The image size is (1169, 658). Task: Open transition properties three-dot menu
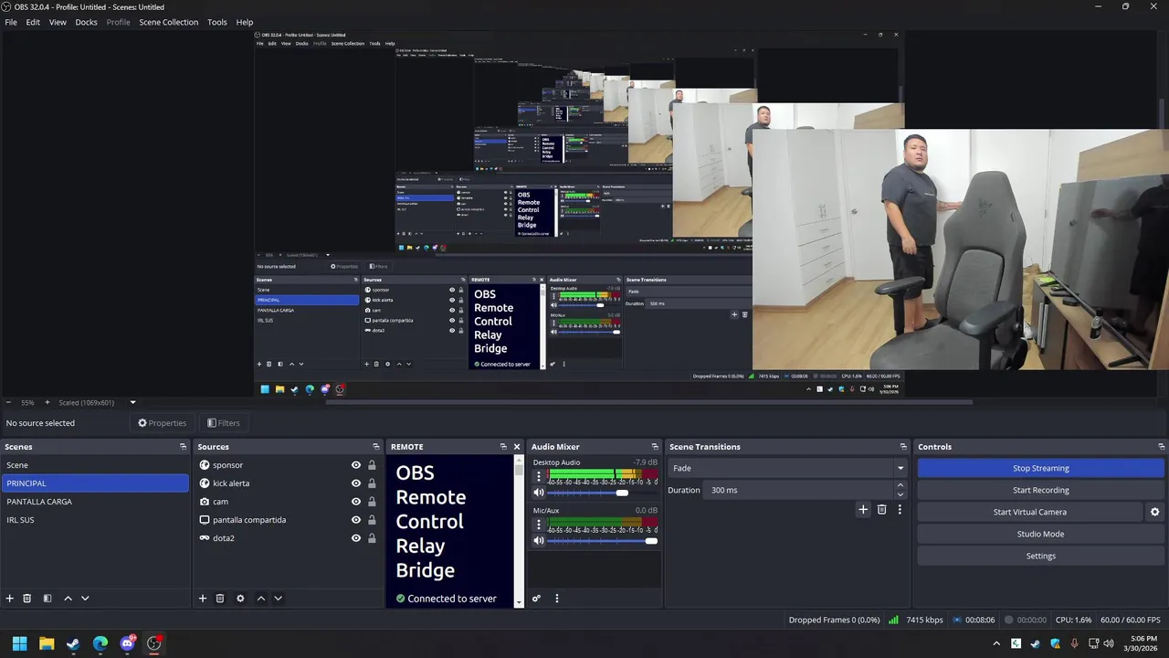coord(900,509)
